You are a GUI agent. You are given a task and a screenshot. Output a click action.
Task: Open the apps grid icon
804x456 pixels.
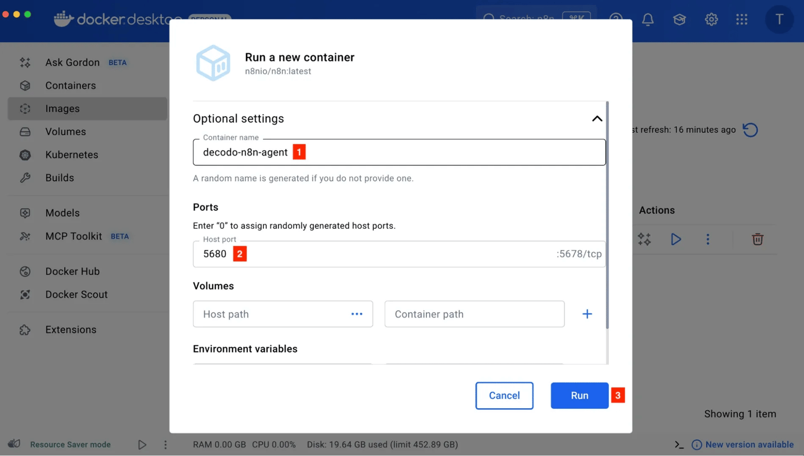point(742,20)
